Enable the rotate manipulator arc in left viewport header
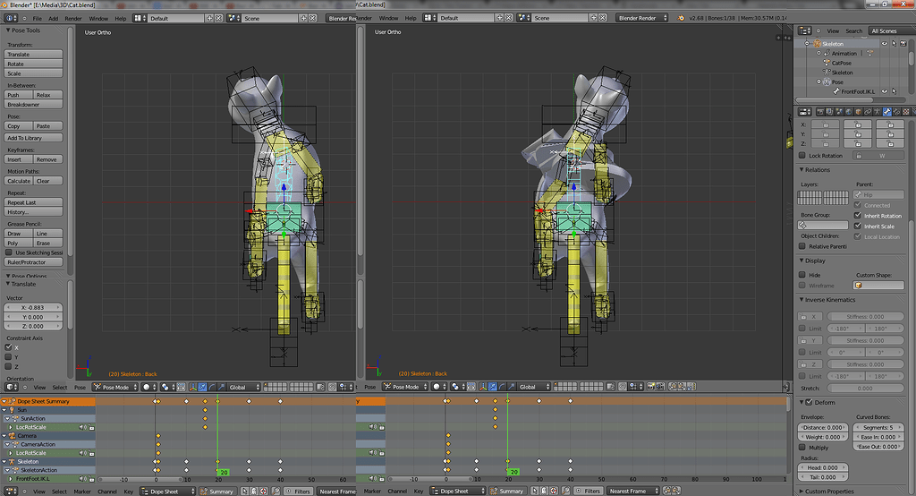 point(211,387)
